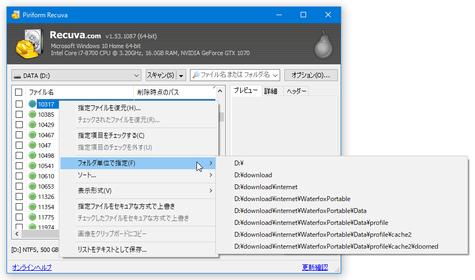475x280 pixels.
Task: Click the green status dot for 10498
Action: (x=32, y=156)
